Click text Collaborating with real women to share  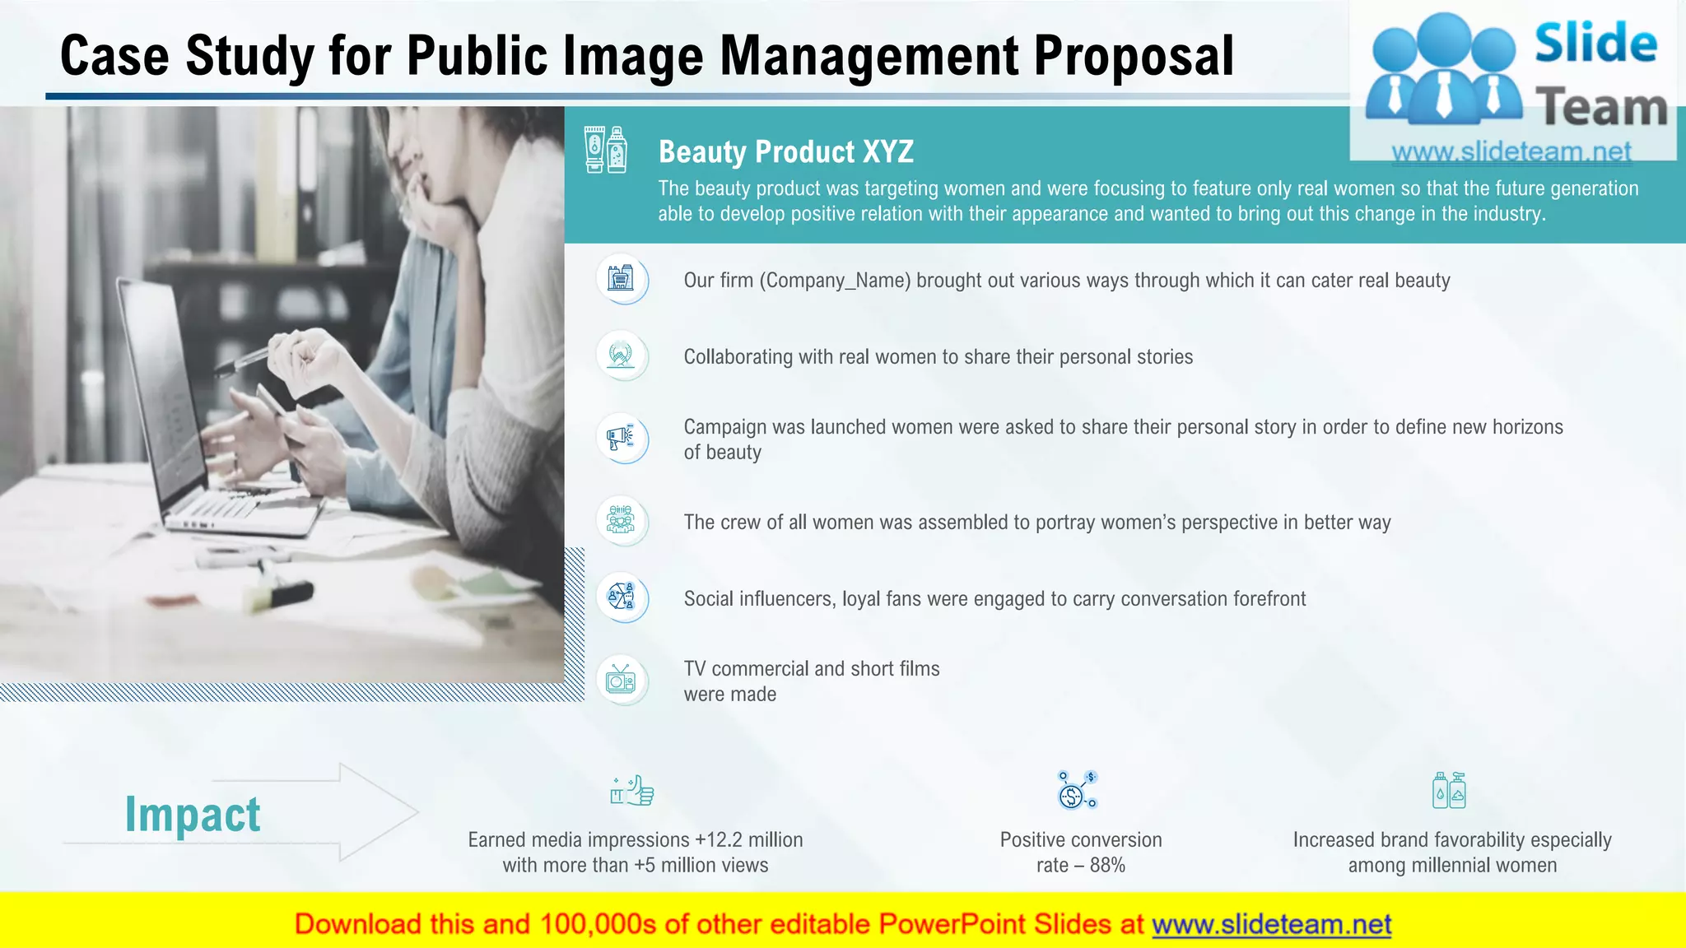point(938,357)
